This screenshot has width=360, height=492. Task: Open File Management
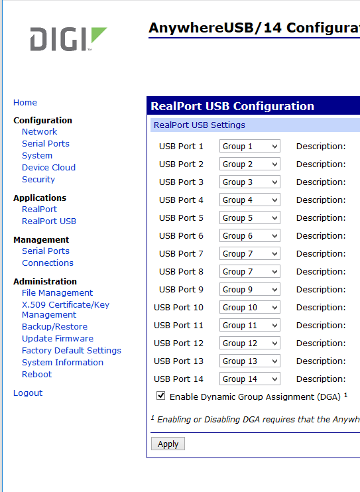(x=58, y=293)
